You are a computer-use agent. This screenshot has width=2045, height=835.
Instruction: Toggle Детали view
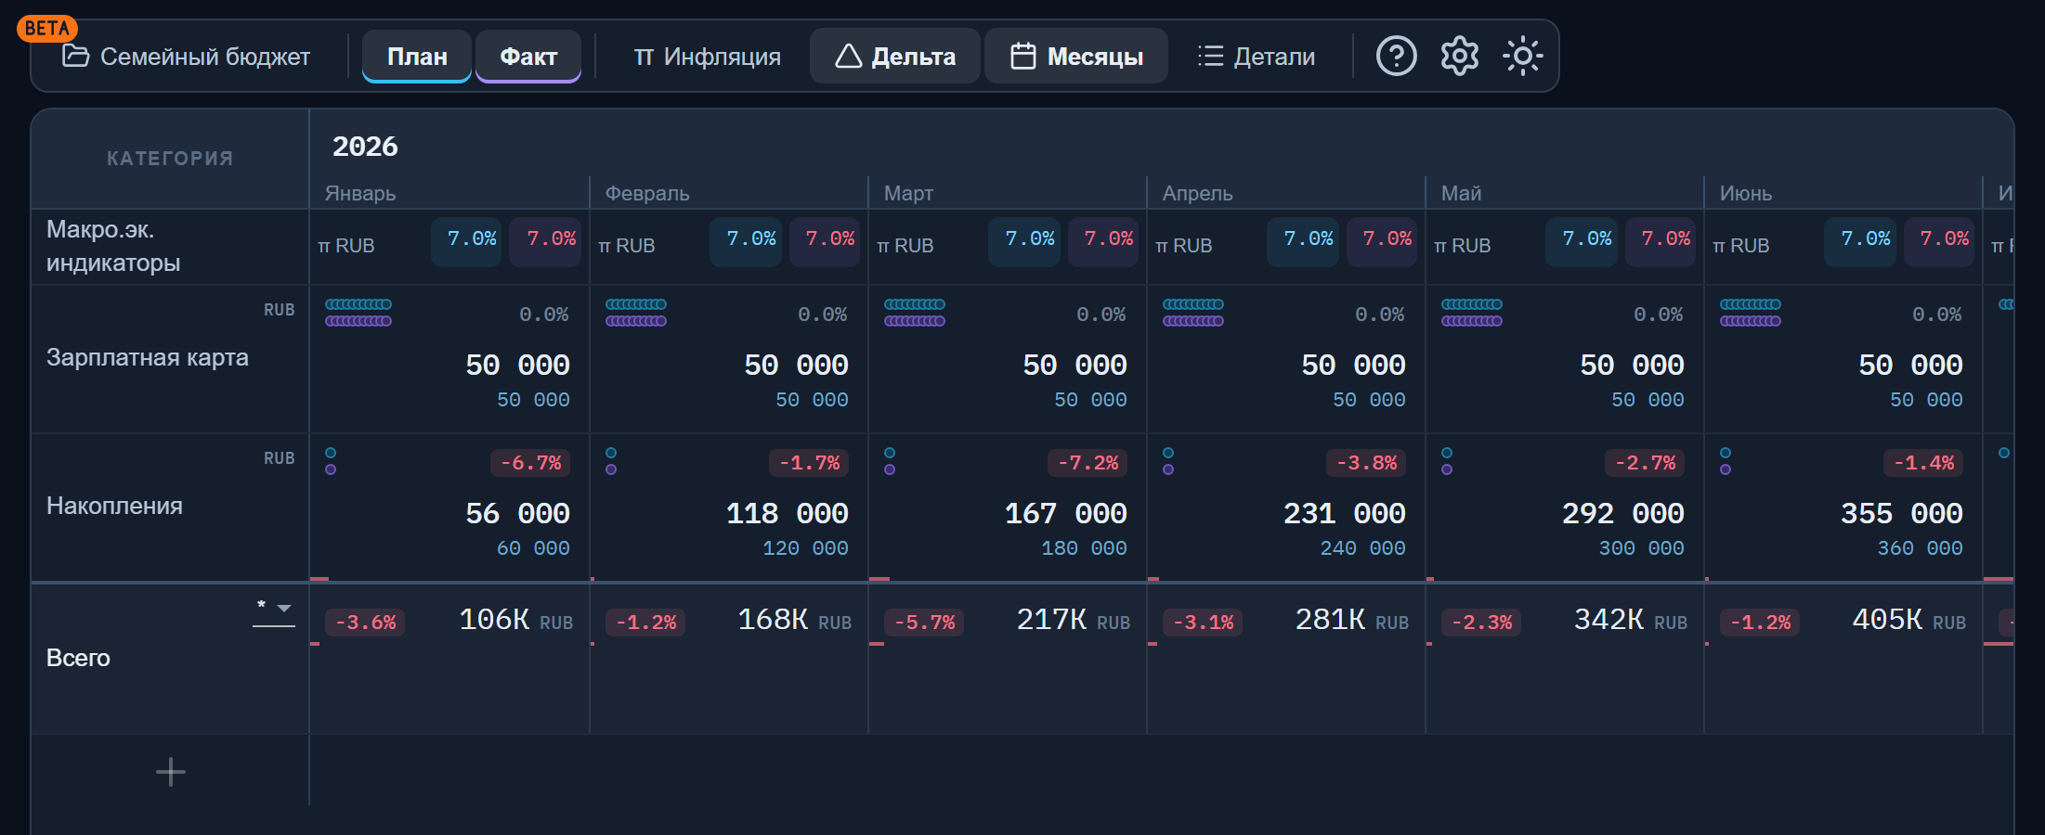[1256, 57]
